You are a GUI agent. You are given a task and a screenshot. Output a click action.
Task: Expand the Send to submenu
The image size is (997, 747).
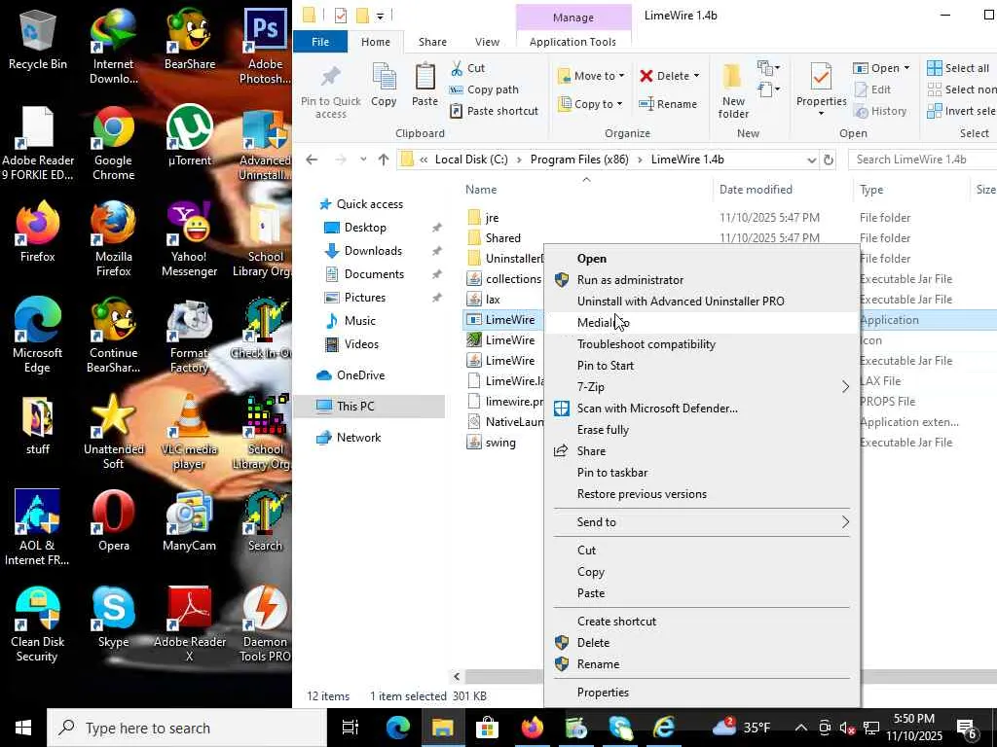(x=845, y=522)
